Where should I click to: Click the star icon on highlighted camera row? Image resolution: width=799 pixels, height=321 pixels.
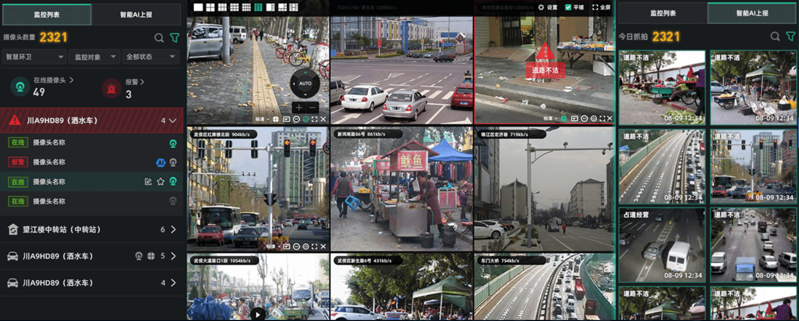[x=160, y=182]
